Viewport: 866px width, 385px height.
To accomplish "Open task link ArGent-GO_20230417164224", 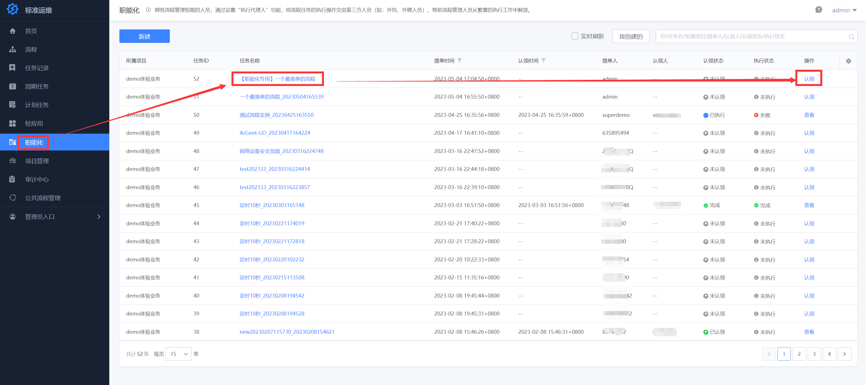I will (x=275, y=133).
